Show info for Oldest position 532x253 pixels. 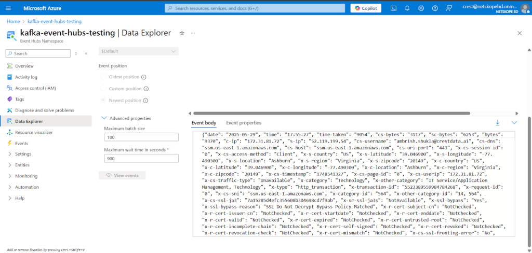point(143,77)
